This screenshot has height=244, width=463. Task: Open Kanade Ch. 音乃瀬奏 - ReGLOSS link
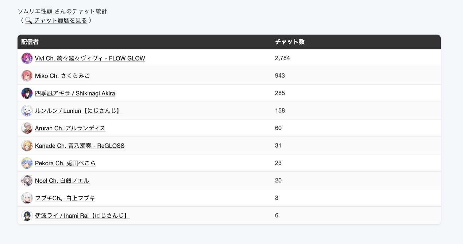80,146
